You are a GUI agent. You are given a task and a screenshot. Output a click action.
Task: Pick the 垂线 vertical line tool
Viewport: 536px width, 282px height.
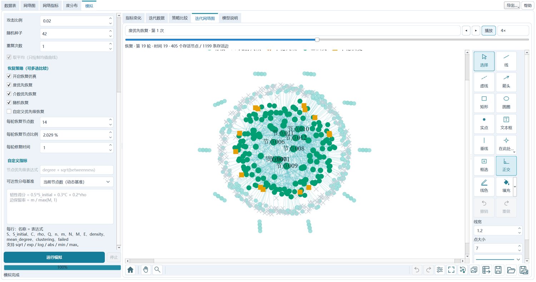coord(484,144)
